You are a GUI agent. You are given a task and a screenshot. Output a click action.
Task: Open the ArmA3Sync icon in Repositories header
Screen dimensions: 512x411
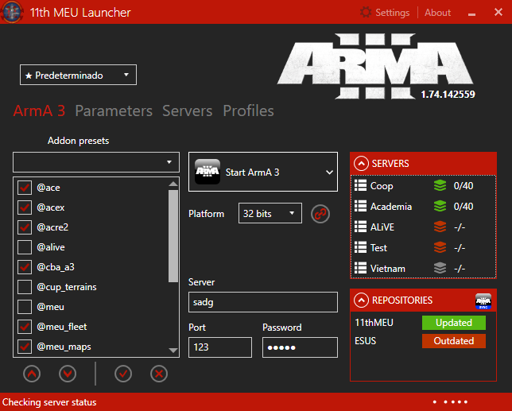[483, 301]
